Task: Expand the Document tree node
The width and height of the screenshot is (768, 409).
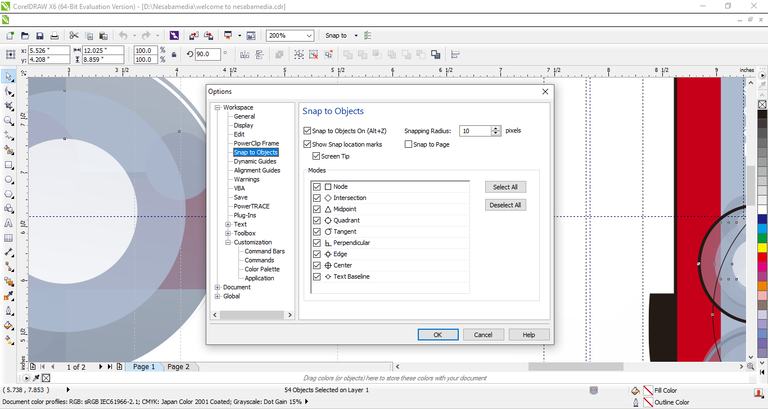Action: point(218,287)
